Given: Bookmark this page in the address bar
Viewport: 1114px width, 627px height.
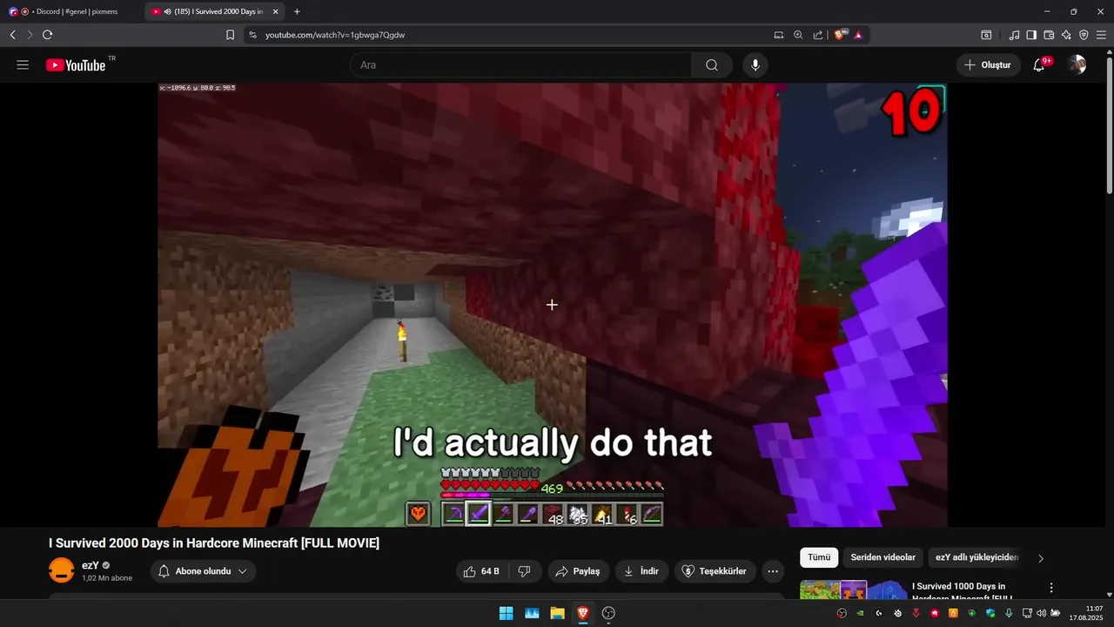Looking at the screenshot, I should click(230, 35).
